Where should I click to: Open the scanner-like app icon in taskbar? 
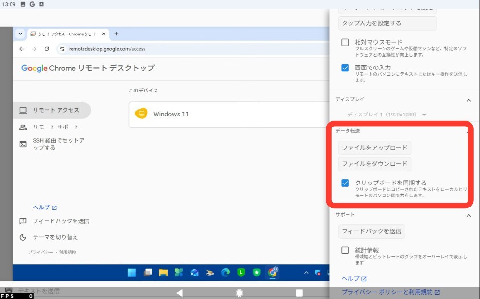[210, 272]
